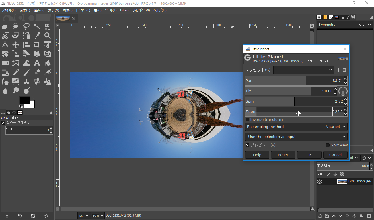Cancel the Little Planet dialog
Screen dimensions: 374x220
point(335,155)
